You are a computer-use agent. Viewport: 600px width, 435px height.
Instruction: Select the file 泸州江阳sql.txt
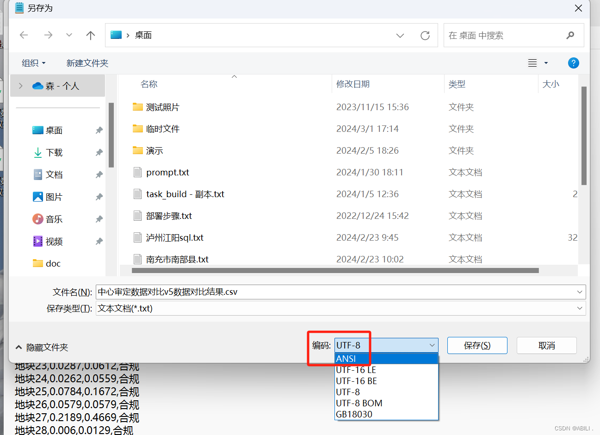click(x=174, y=237)
